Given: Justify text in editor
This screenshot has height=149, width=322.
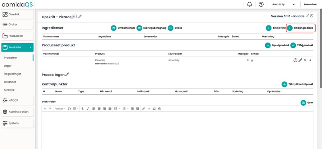Looking at the screenshot, I should tap(110, 109).
